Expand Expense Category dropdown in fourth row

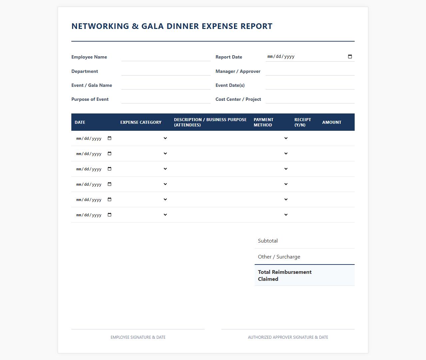[144, 184]
